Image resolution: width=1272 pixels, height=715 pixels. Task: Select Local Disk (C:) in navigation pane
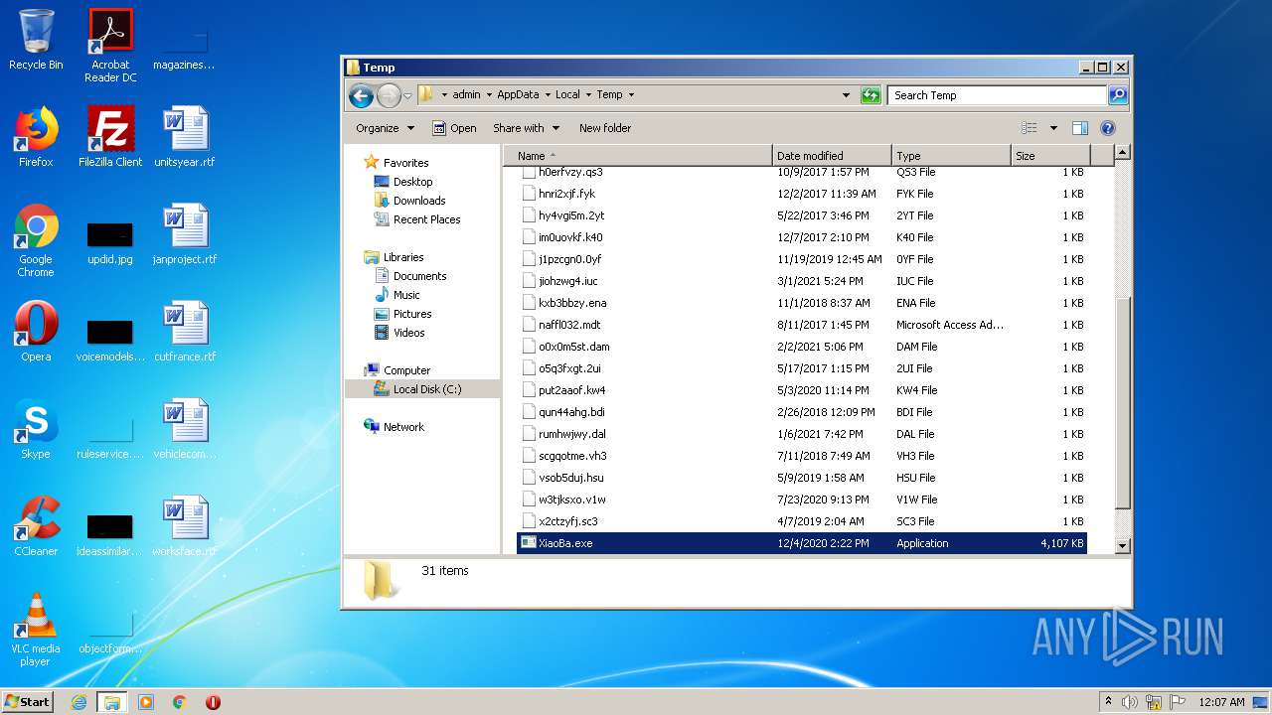[x=422, y=389]
